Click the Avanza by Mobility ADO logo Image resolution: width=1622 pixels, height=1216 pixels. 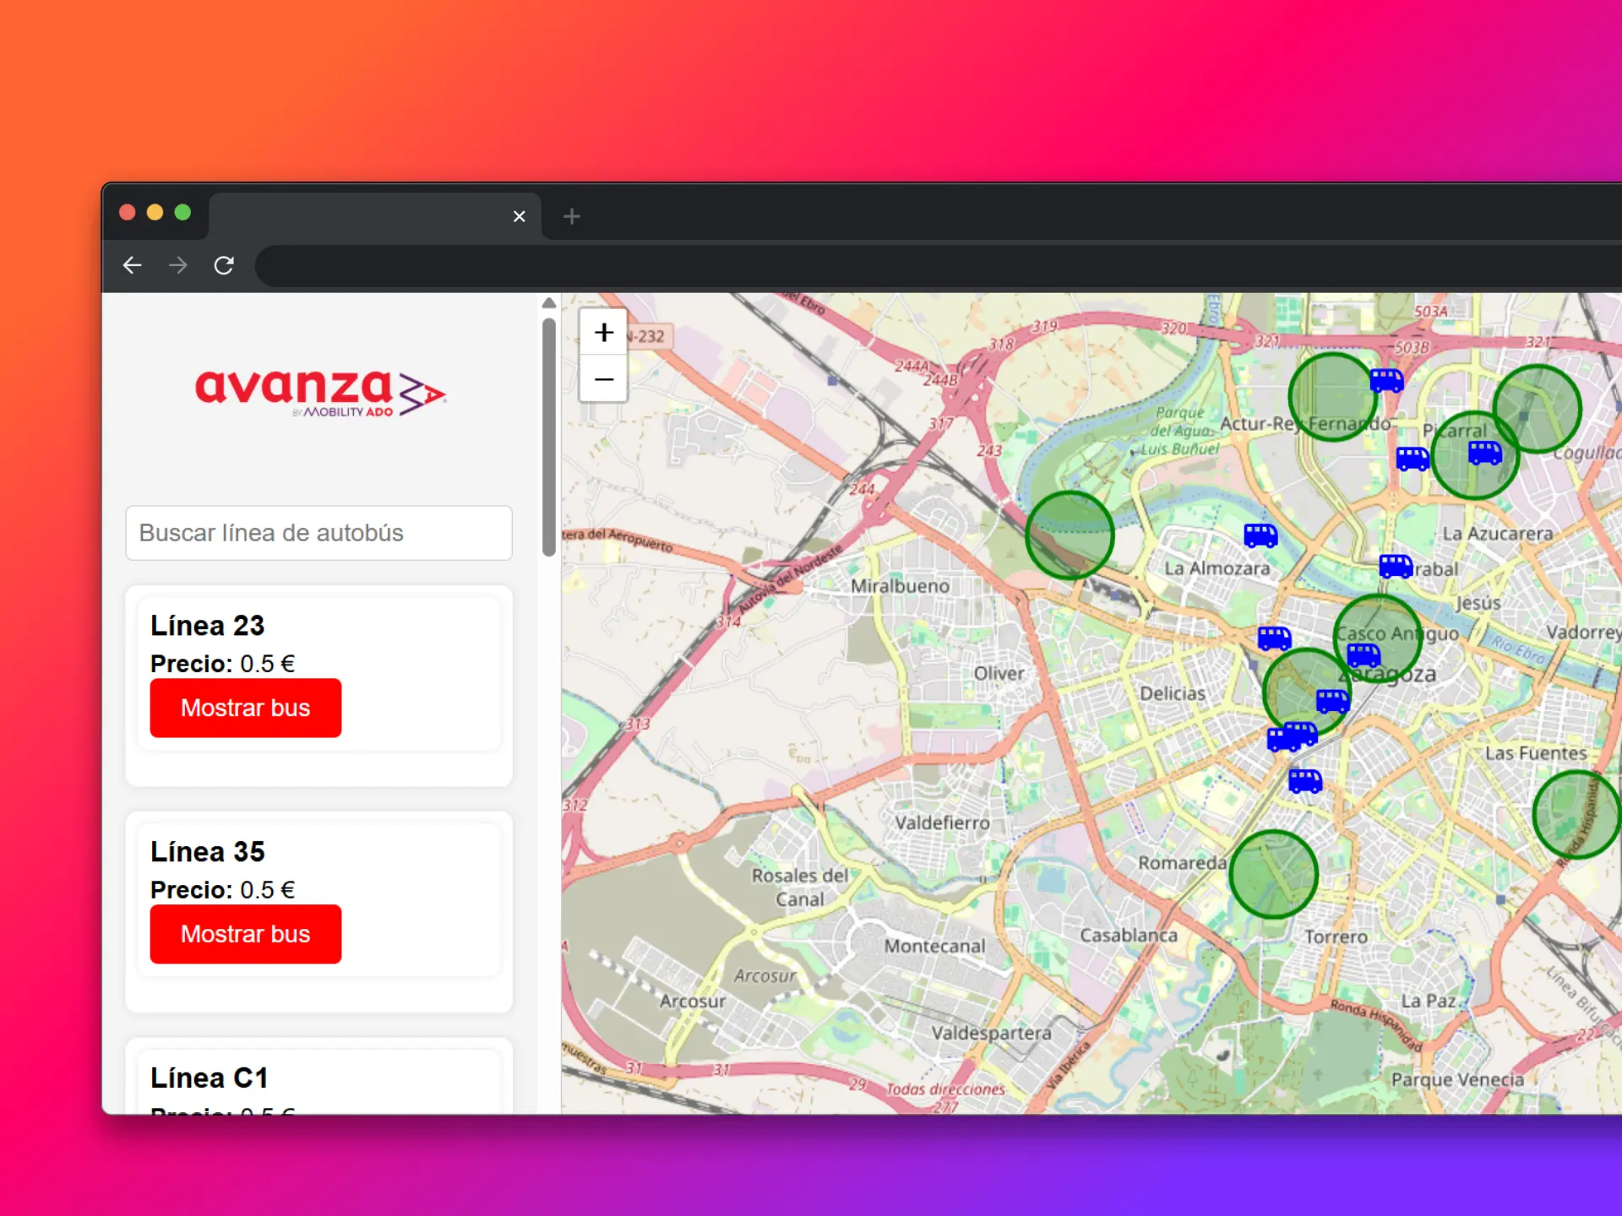[x=321, y=394]
